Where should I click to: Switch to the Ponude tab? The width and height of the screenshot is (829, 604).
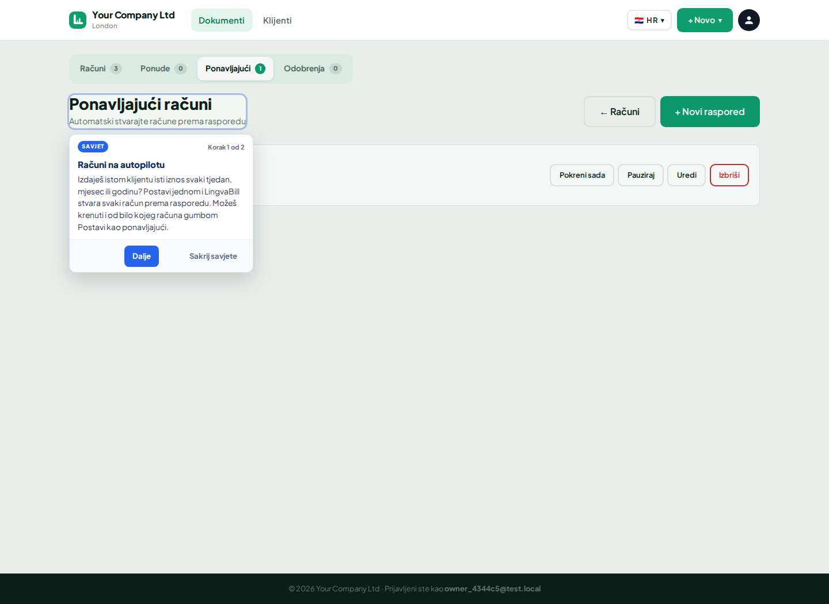(x=163, y=68)
